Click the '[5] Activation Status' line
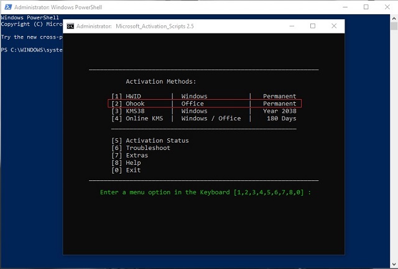 [x=150, y=141]
